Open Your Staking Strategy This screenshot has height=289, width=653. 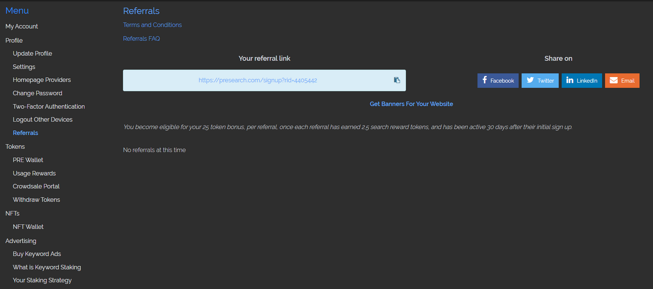click(42, 281)
